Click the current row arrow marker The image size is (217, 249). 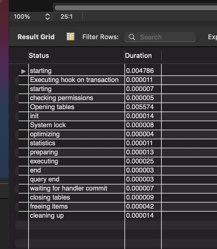click(x=23, y=71)
